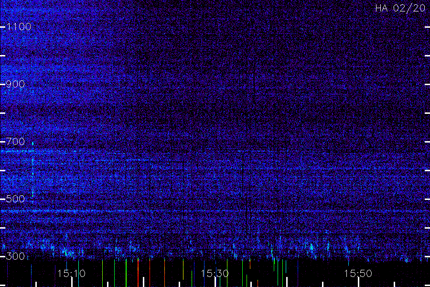The height and width of the screenshot is (287, 430).
Task: Click the 700 frequency axis label
Action: coord(15,142)
